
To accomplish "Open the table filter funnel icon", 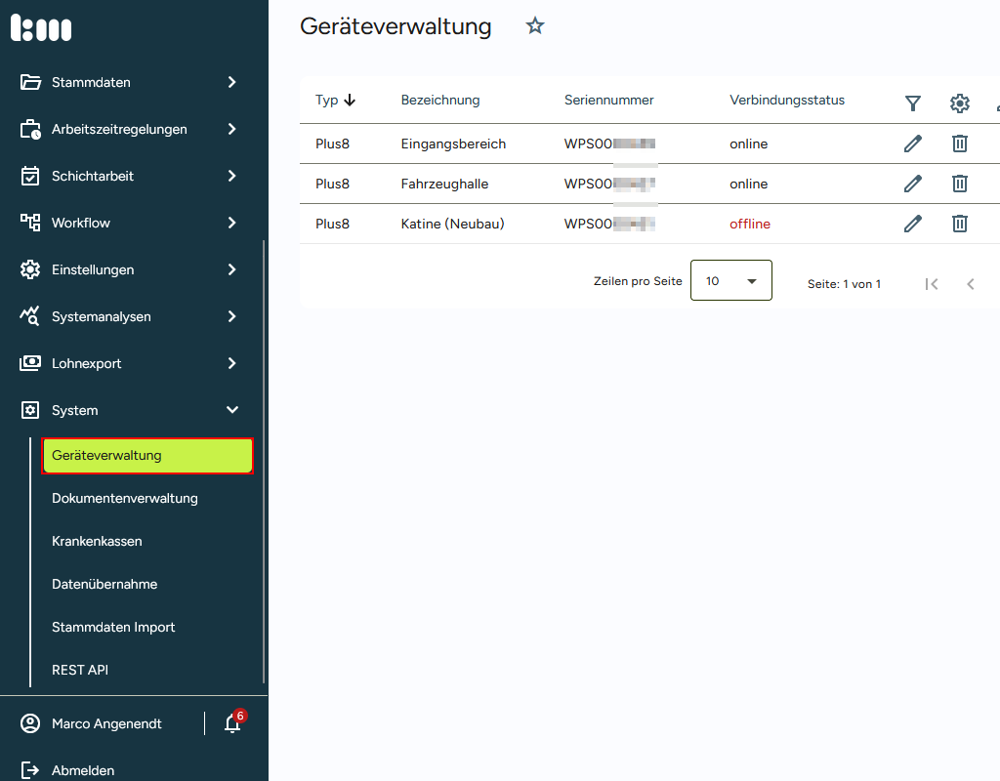I will 913,103.
